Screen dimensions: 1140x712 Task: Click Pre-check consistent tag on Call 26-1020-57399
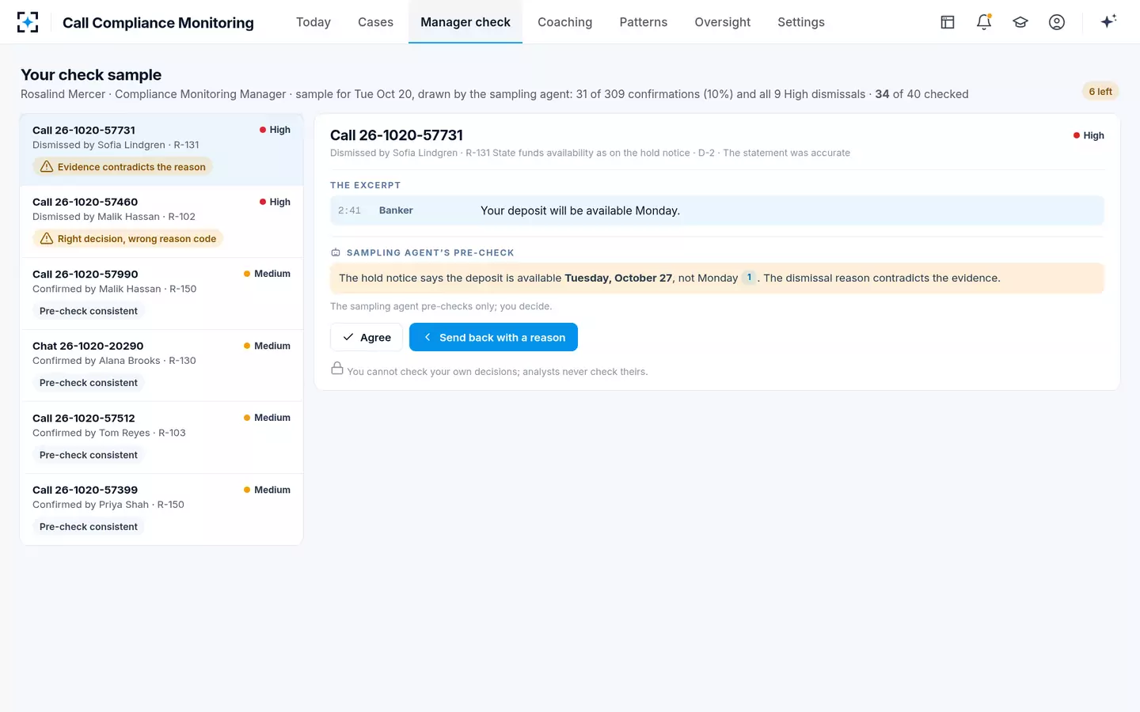(89, 527)
